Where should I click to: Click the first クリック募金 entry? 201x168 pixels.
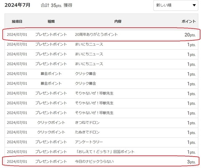point(85,73)
